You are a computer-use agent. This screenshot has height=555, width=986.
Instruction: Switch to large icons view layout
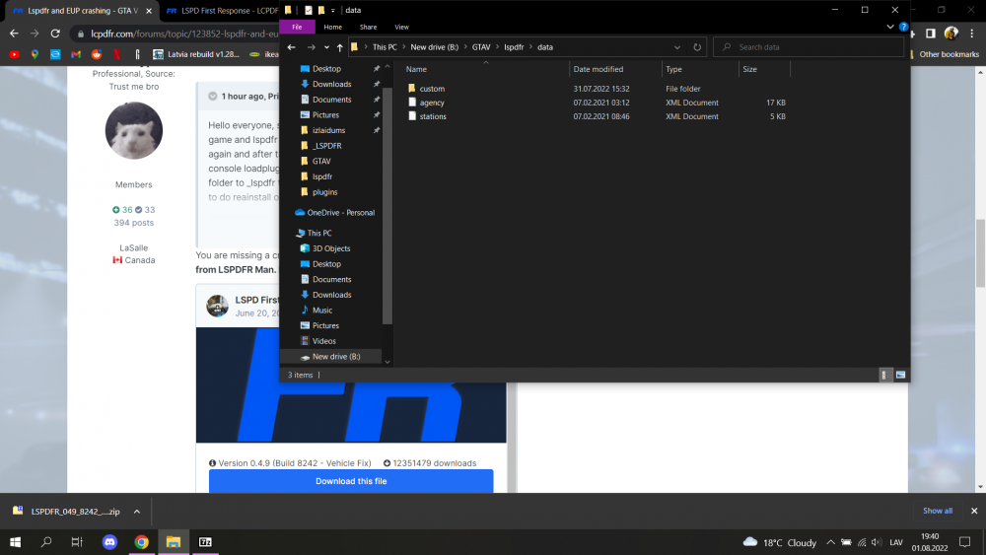click(x=900, y=375)
